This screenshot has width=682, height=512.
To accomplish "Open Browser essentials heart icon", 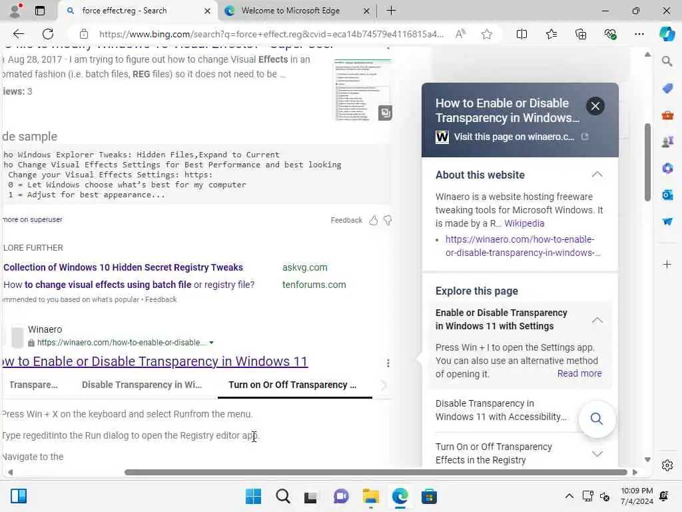I will point(610,34).
